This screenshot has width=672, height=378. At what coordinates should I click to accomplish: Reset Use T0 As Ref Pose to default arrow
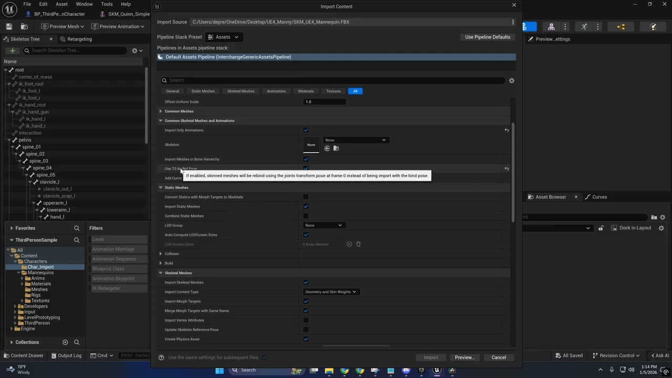point(507,169)
